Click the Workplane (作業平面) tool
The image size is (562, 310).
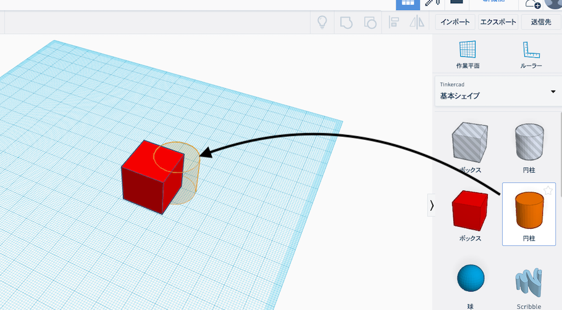468,54
